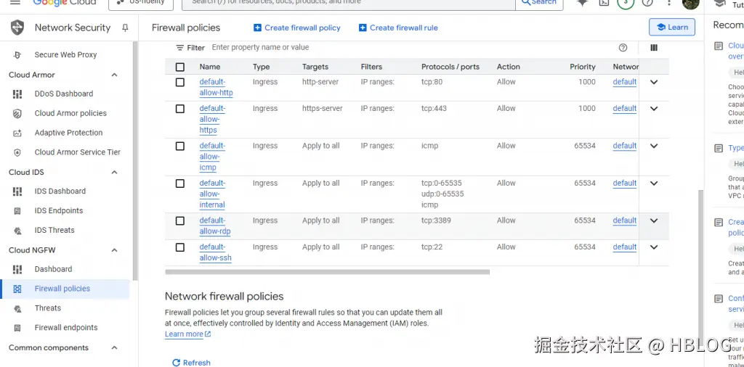The image size is (744, 367).
Task: Go to Firewall endpoints menu item
Action: tap(66, 328)
